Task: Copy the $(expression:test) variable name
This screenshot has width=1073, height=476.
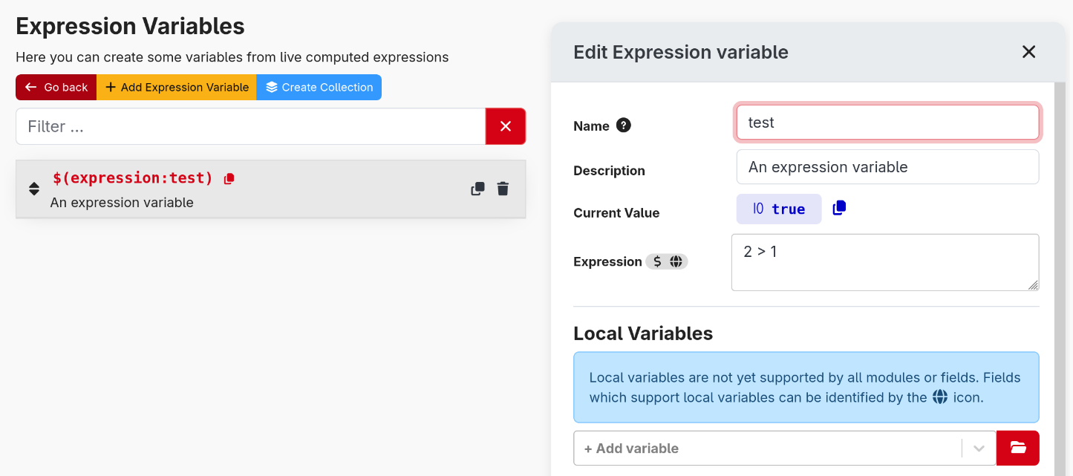Action: click(x=228, y=177)
